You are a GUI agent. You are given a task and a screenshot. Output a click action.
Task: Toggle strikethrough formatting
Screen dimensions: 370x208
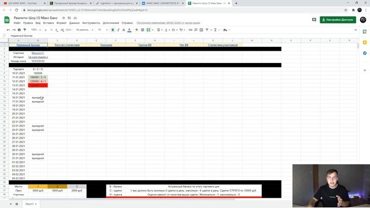pos(124,30)
